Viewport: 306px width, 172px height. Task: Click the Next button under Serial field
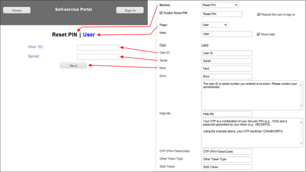tap(73, 65)
